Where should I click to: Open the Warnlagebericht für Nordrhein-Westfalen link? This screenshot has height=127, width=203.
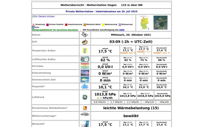[x=55, y=30]
